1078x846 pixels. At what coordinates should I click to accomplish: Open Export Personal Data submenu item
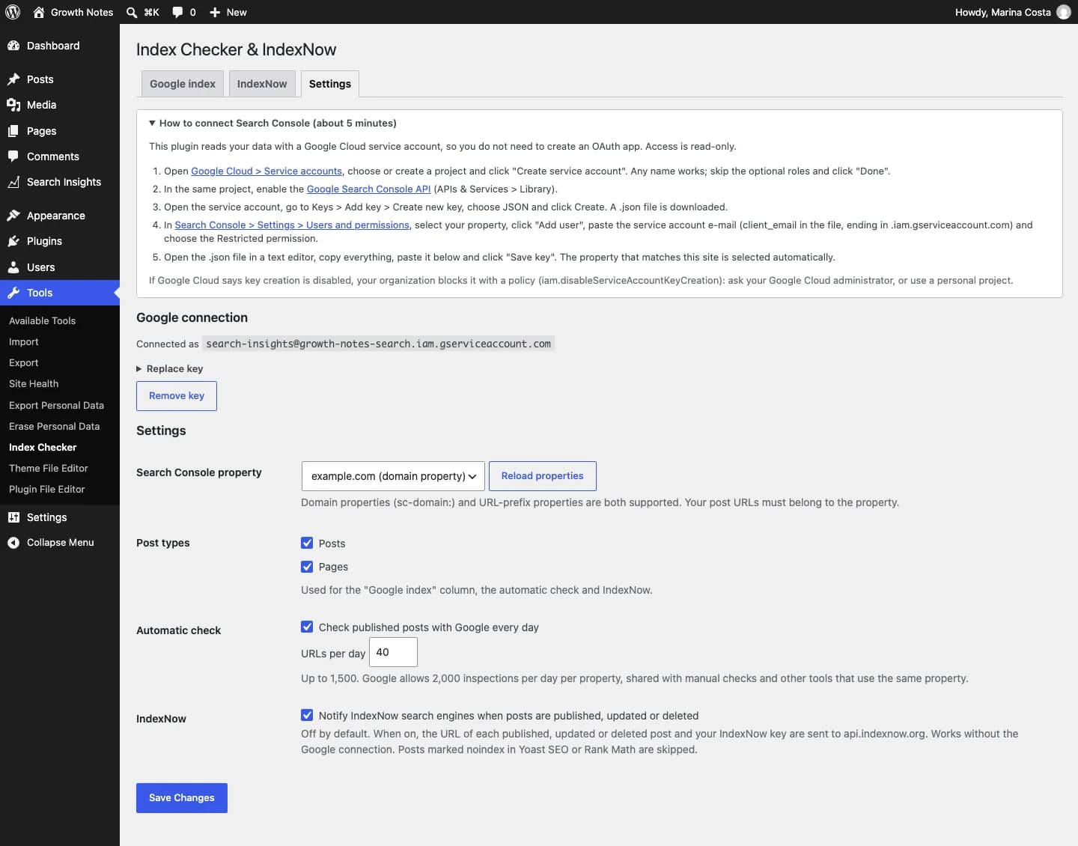click(x=56, y=405)
